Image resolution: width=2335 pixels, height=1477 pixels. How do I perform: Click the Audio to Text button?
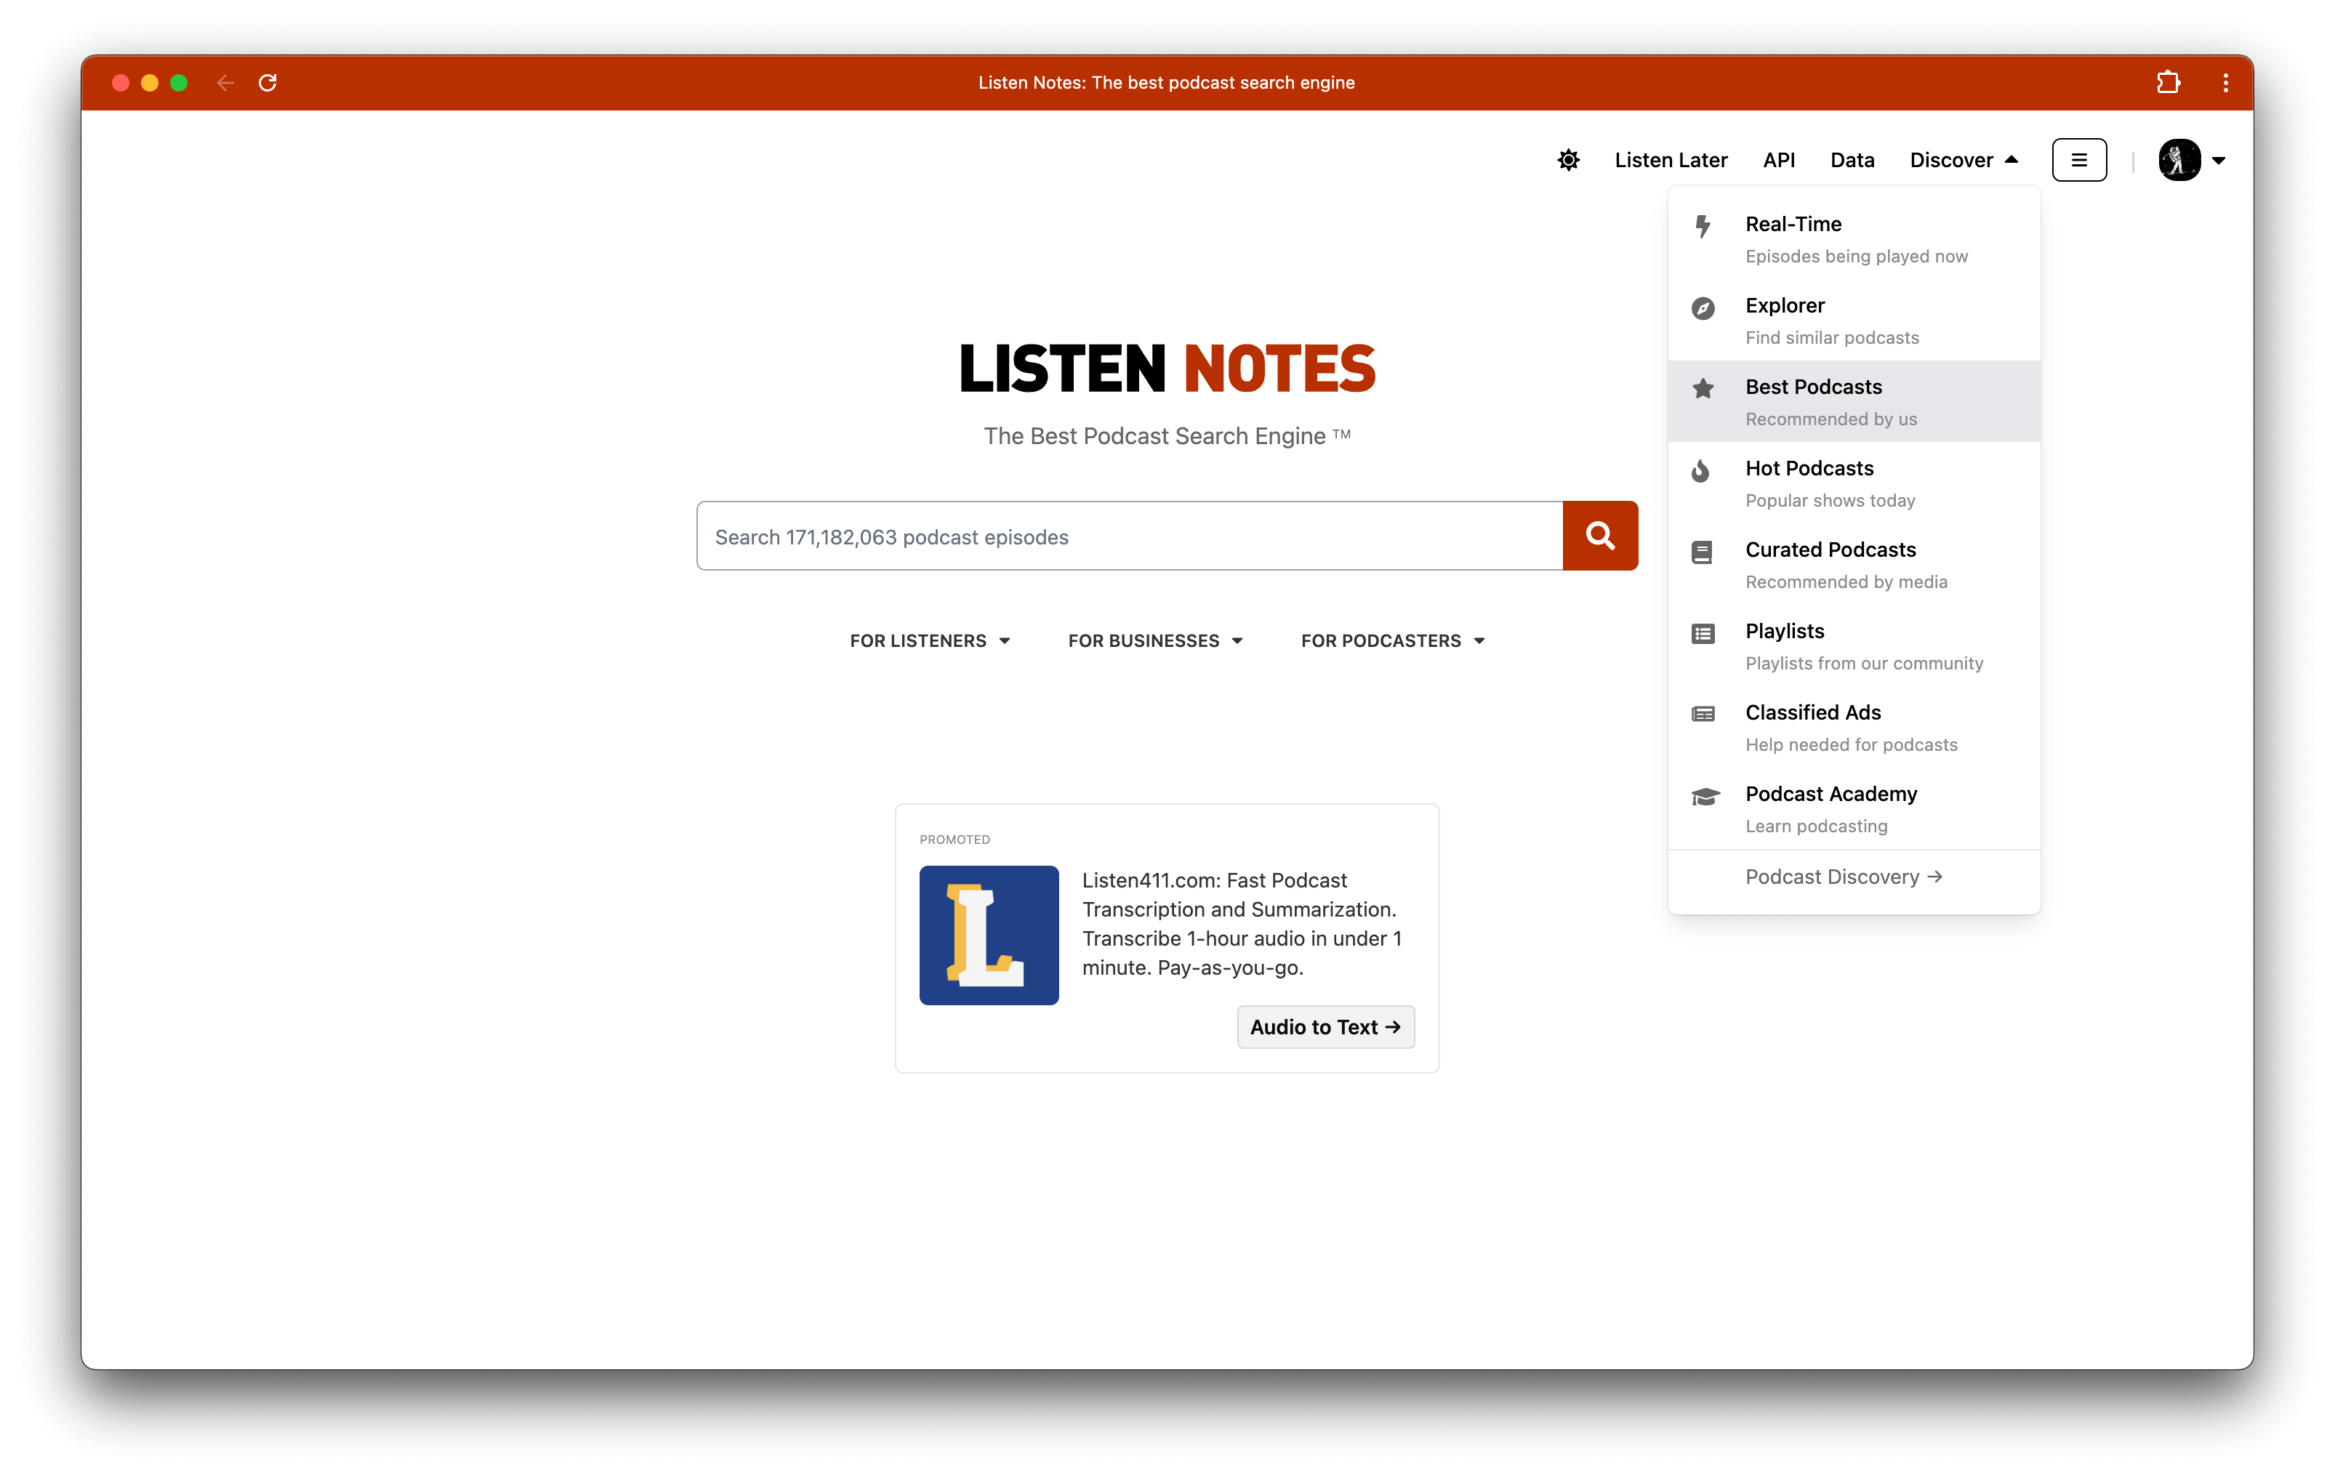coord(1325,1027)
